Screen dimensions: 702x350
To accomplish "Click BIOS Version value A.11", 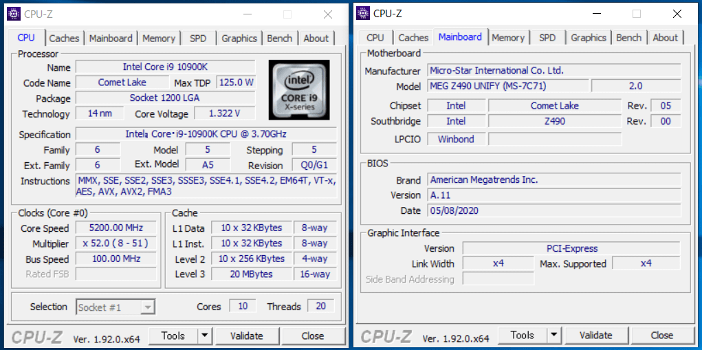I will [554, 195].
